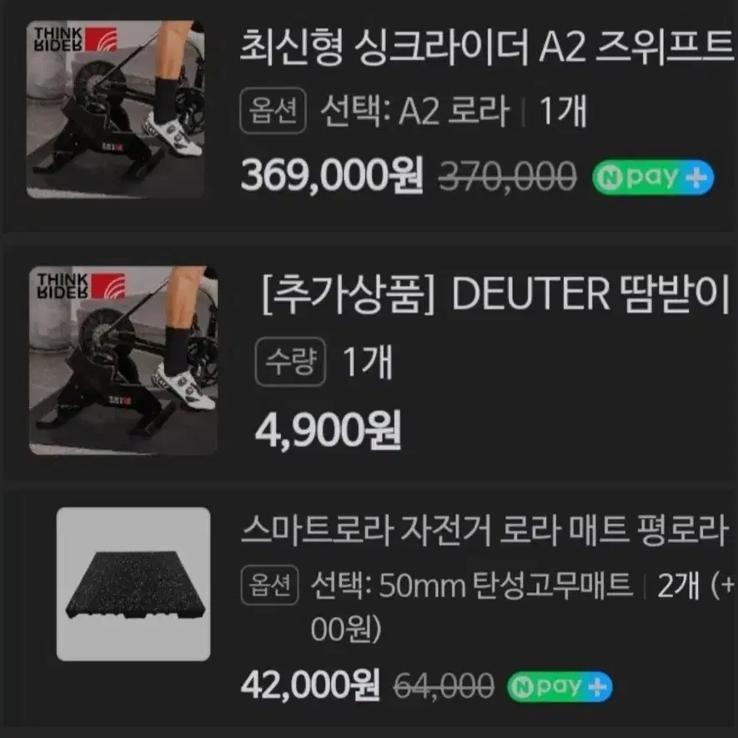This screenshot has width=738, height=738.
Task: Open the Thinkrider A2 trainer product thumbnail
Action: [115, 109]
